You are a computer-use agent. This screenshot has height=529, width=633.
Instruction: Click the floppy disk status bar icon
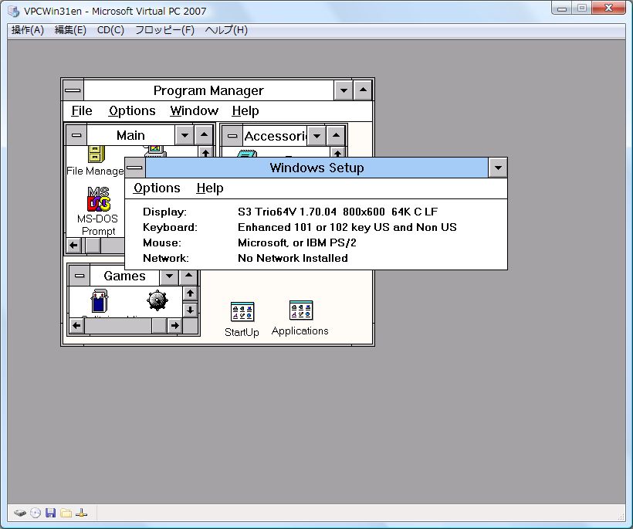click(x=50, y=513)
